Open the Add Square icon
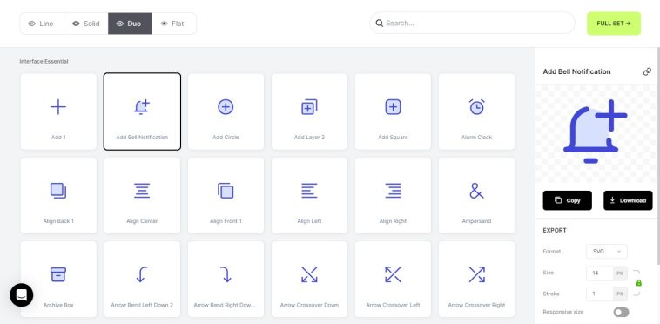Viewport: 660px width, 324px height. pos(393,111)
